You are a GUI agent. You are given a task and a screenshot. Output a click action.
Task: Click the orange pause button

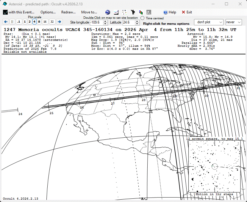pos(12,22)
